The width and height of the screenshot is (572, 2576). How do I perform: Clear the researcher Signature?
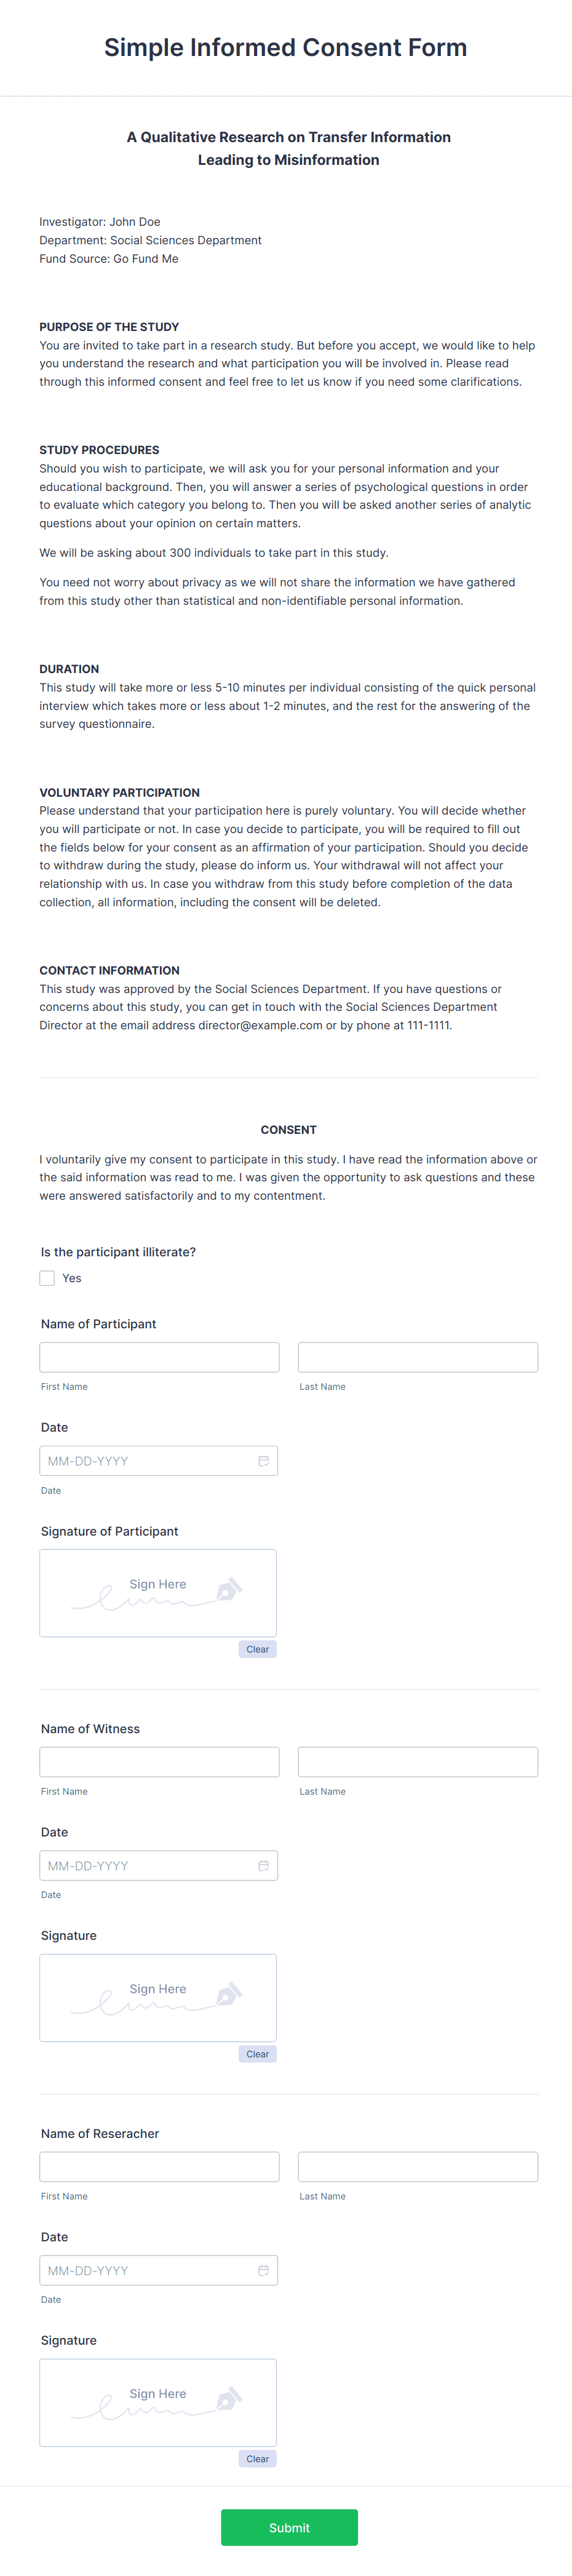(x=257, y=2459)
